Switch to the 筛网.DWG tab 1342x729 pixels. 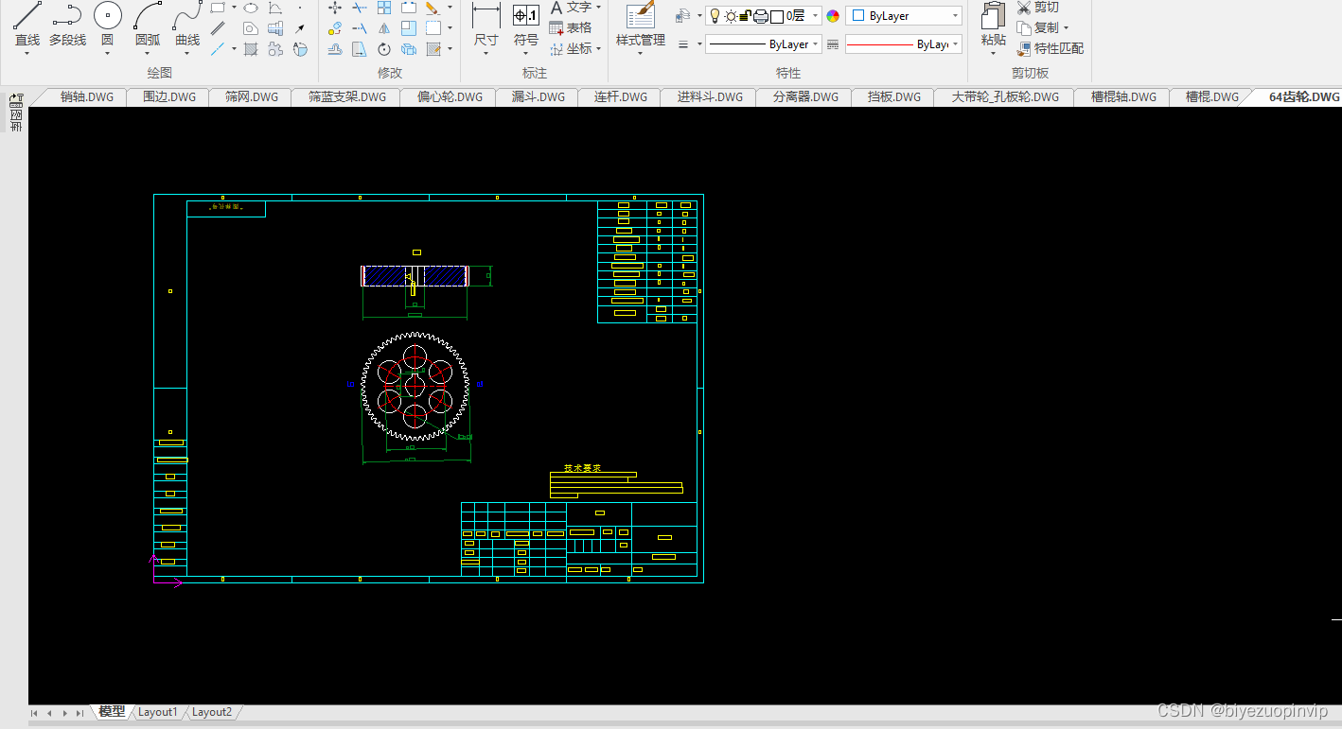(x=252, y=97)
